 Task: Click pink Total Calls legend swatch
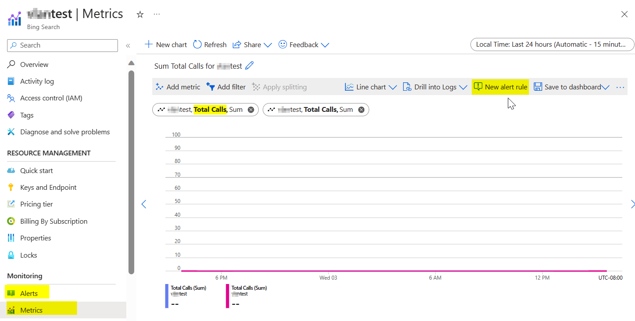point(228,296)
